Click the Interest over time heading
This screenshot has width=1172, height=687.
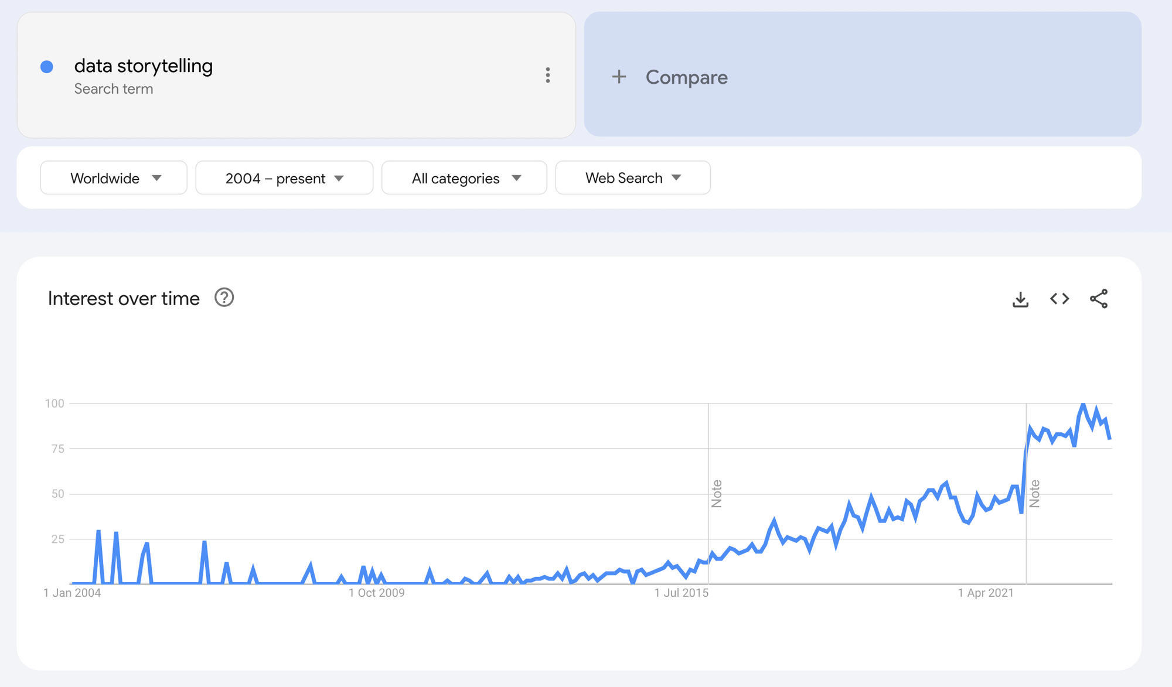pyautogui.click(x=124, y=299)
